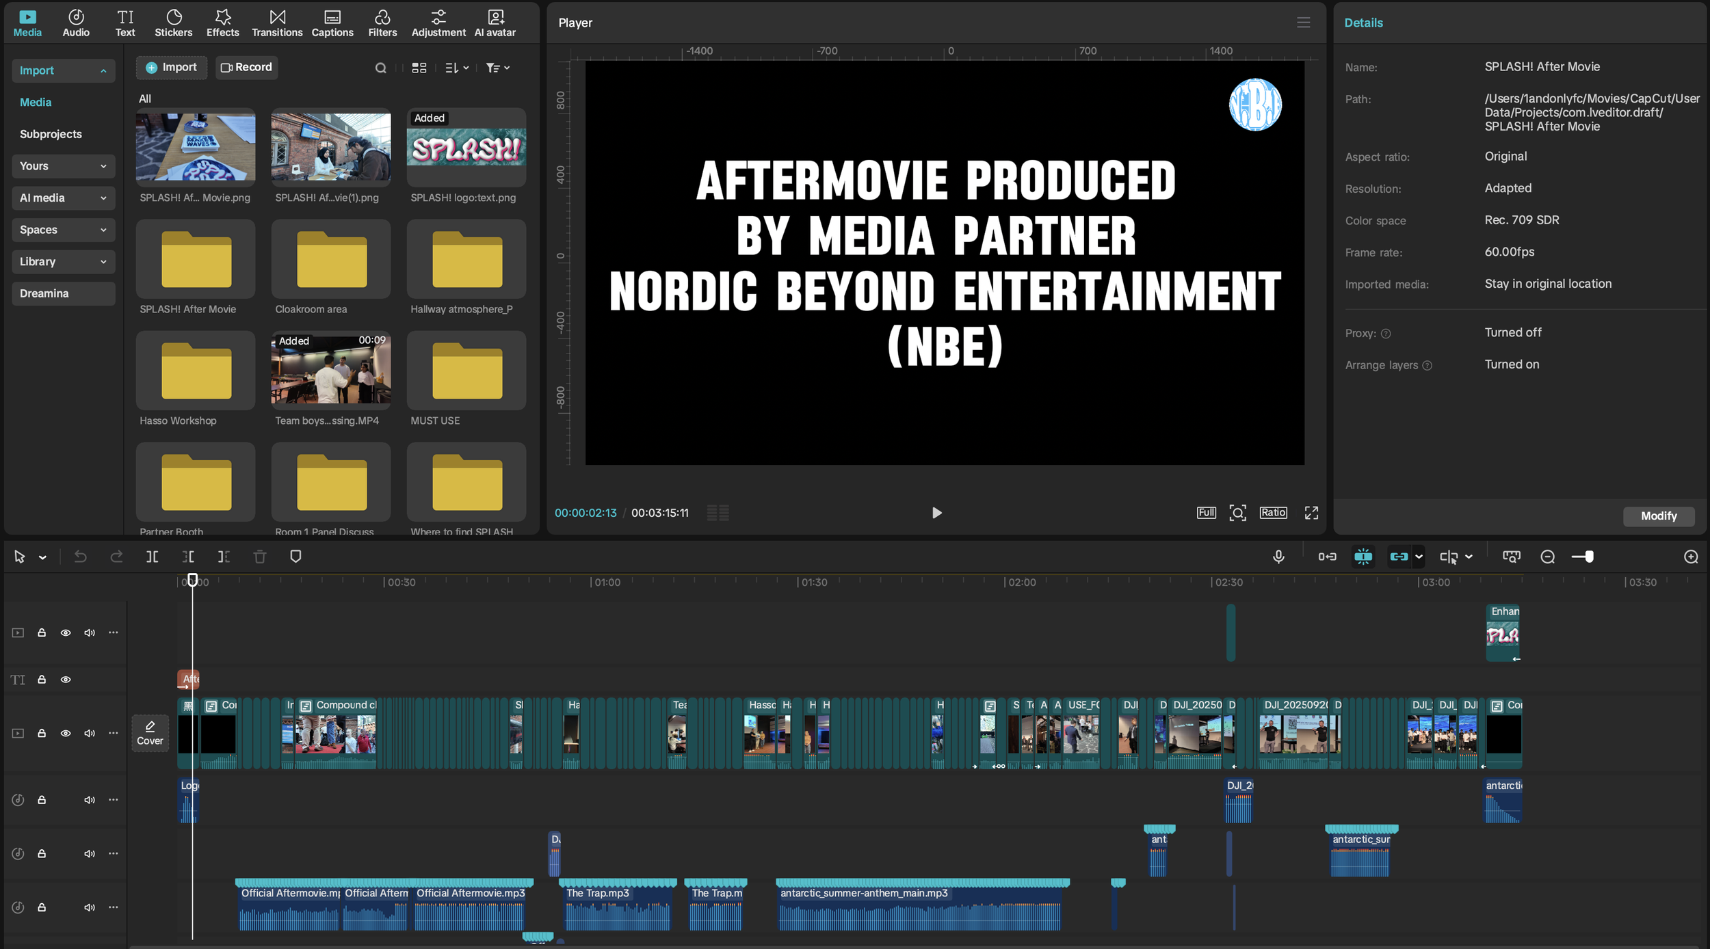Click the voiceover microphone icon above the timeline
The image size is (1710, 949).
(1278, 557)
